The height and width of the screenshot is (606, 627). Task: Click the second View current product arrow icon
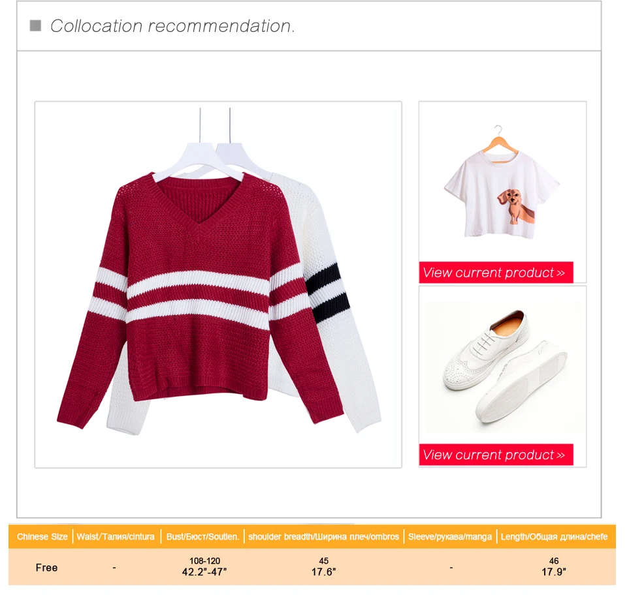(x=560, y=455)
